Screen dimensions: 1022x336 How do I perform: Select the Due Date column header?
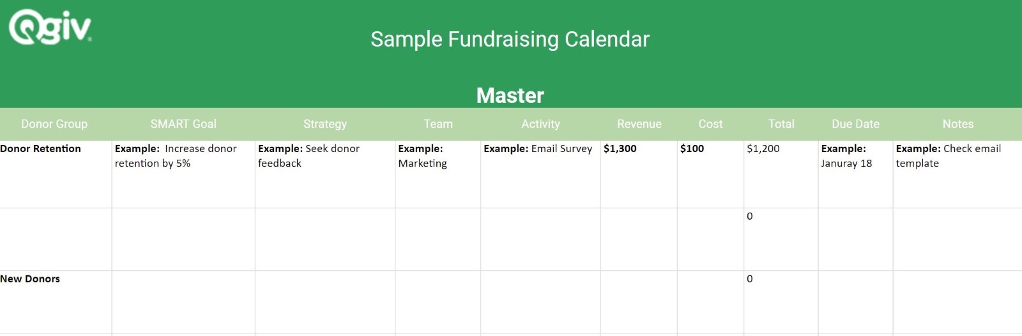point(855,124)
